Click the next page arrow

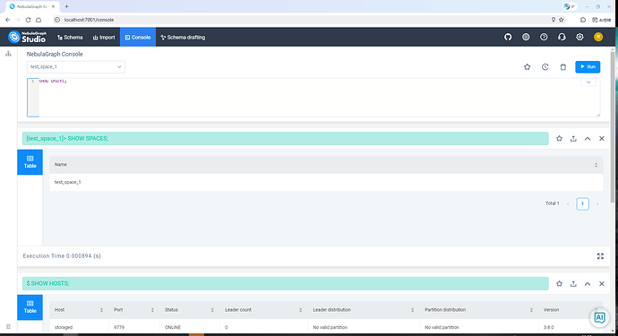[597, 204]
